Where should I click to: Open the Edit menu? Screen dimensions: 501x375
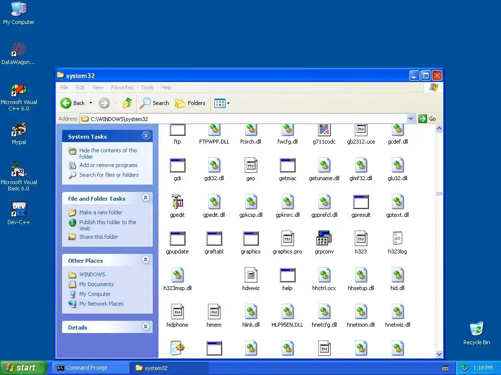click(80, 87)
